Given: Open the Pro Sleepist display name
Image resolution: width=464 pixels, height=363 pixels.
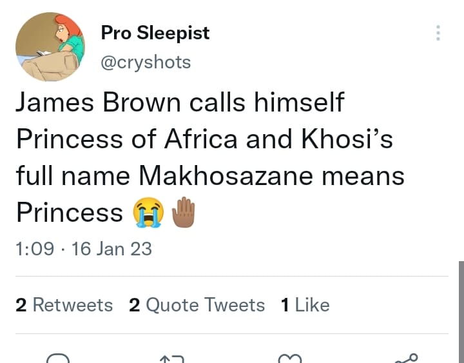Looking at the screenshot, I should click(155, 33).
